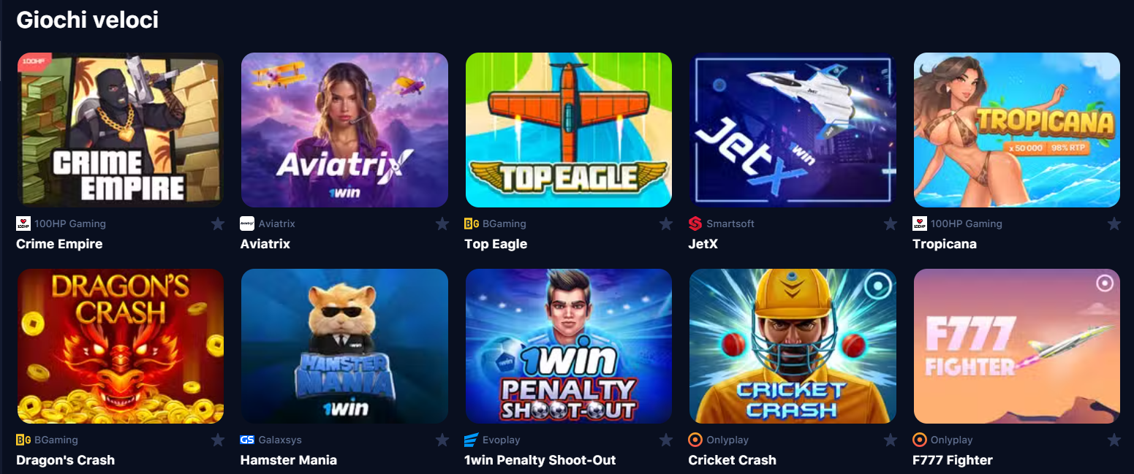
Task: Add Tropicana to favorites with star
Action: 1114,223
